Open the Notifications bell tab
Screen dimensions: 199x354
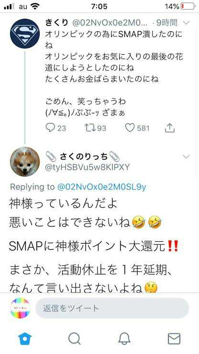pyautogui.click(x=124, y=339)
